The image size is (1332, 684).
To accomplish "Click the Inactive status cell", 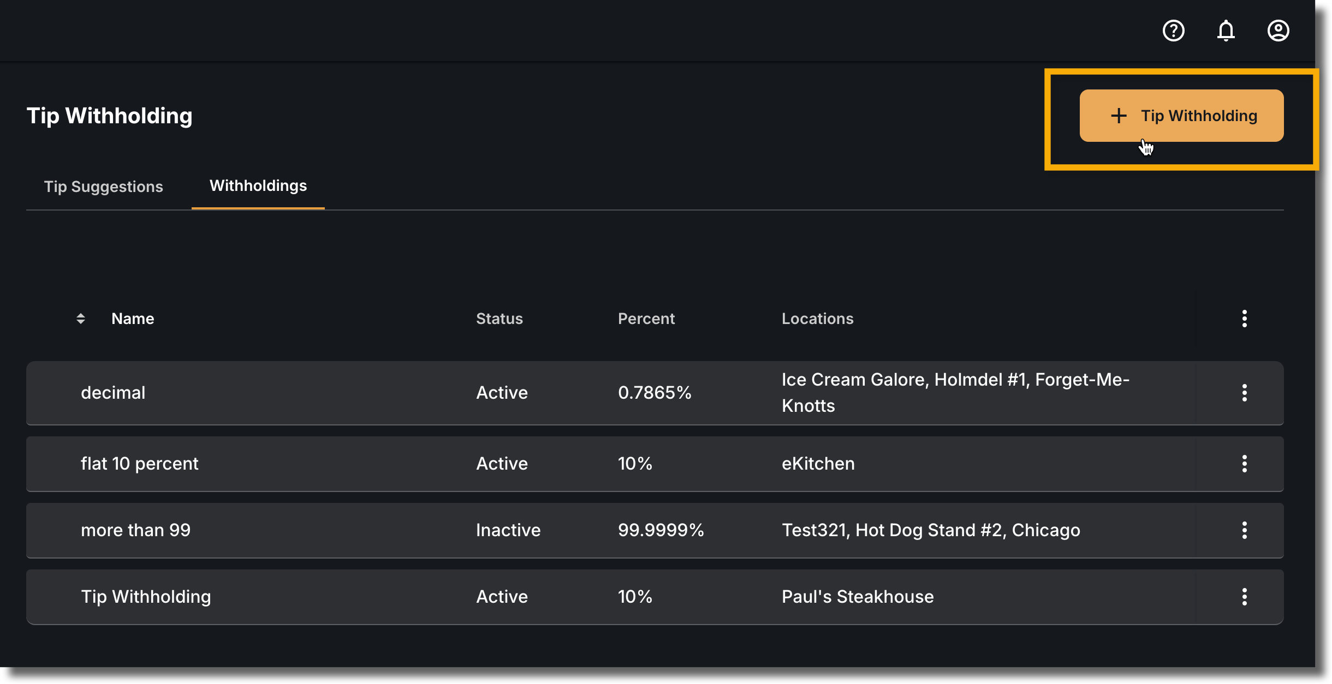I will point(508,530).
